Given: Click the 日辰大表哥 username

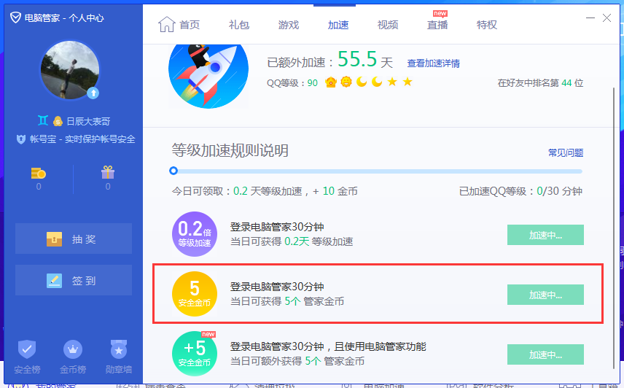Looking at the screenshot, I should (88, 121).
